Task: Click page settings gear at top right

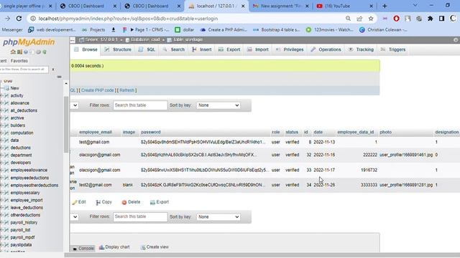Action: 456,40
